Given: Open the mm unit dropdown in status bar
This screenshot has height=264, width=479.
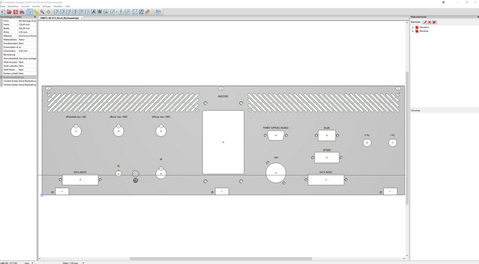Looking at the screenshot, I should (x=32, y=263).
